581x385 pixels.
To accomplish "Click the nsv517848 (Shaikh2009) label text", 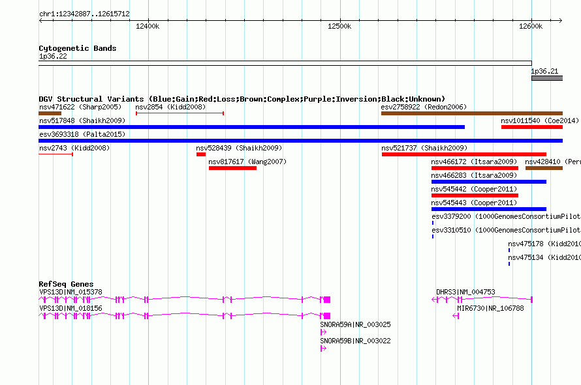I will coord(82,121).
